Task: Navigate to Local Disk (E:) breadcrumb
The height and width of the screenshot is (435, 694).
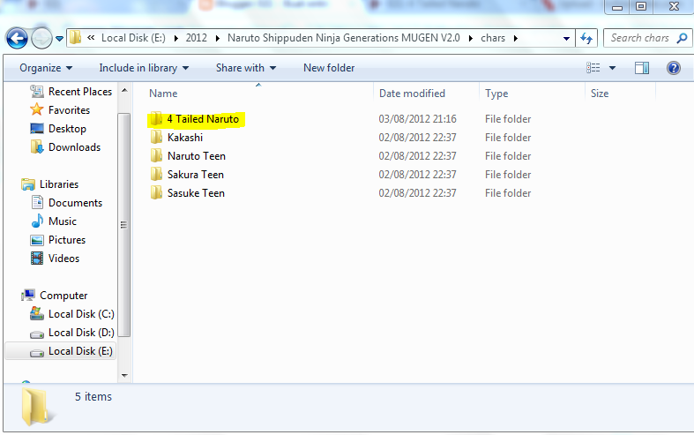Action: pyautogui.click(x=133, y=38)
